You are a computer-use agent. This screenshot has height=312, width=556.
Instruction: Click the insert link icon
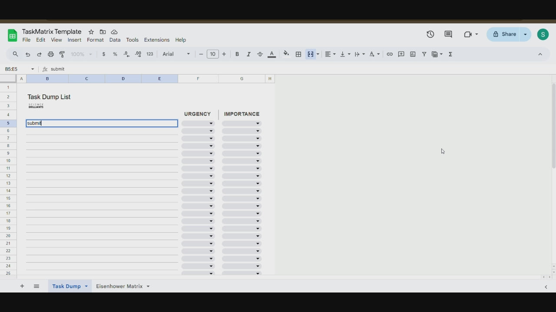[x=390, y=54]
